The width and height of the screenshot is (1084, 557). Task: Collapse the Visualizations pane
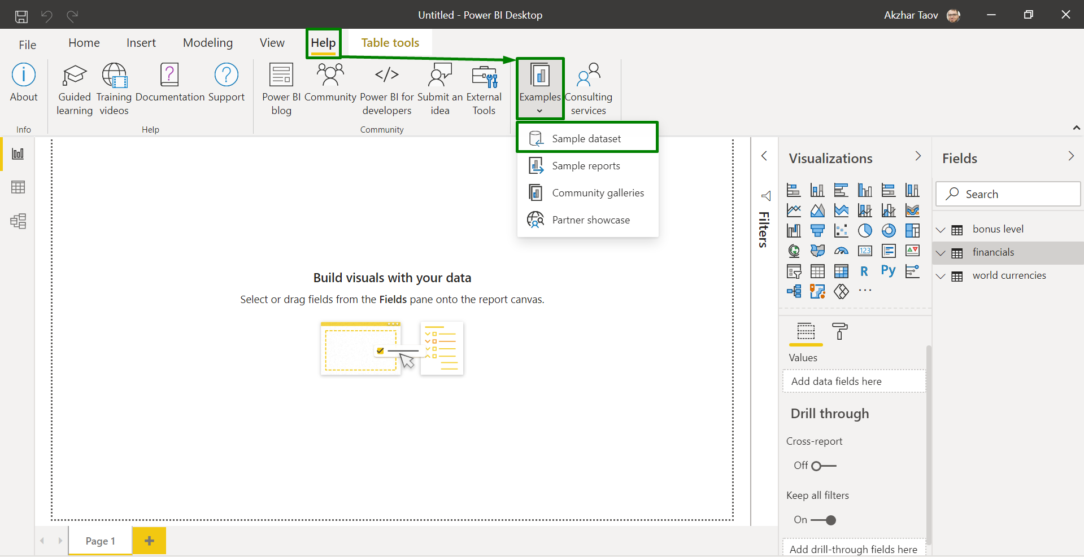917,156
